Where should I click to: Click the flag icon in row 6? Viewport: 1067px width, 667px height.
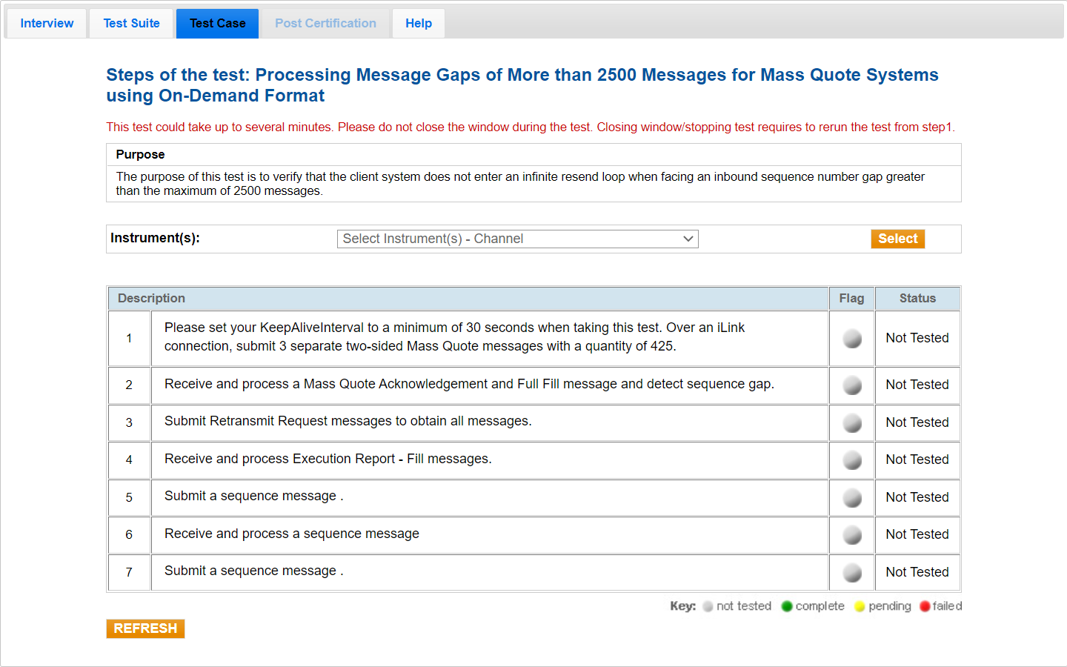[852, 535]
